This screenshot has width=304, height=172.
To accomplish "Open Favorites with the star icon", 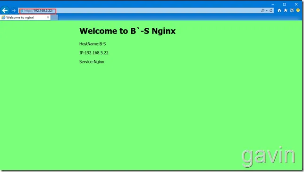I will [x=286, y=10].
